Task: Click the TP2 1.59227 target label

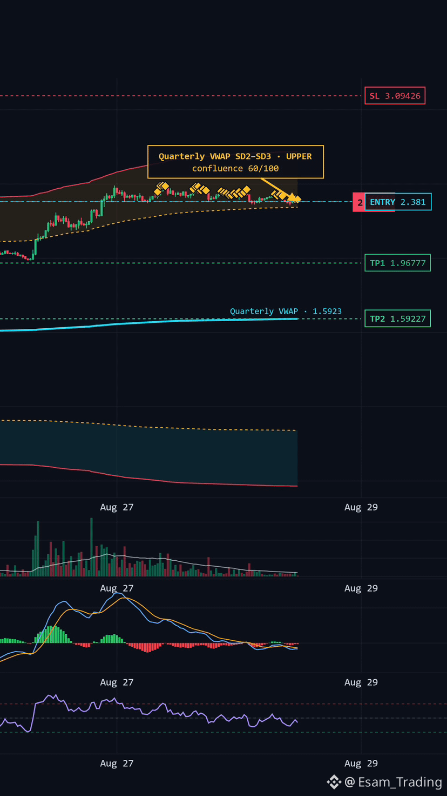Action: [x=397, y=319]
